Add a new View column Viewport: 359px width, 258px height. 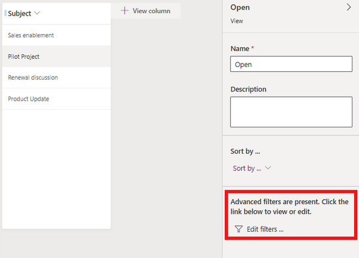tap(145, 11)
